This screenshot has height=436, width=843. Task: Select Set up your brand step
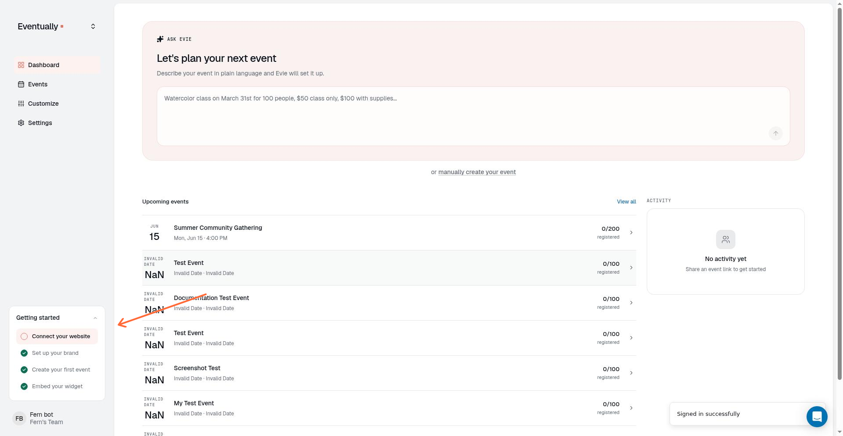coord(57,353)
